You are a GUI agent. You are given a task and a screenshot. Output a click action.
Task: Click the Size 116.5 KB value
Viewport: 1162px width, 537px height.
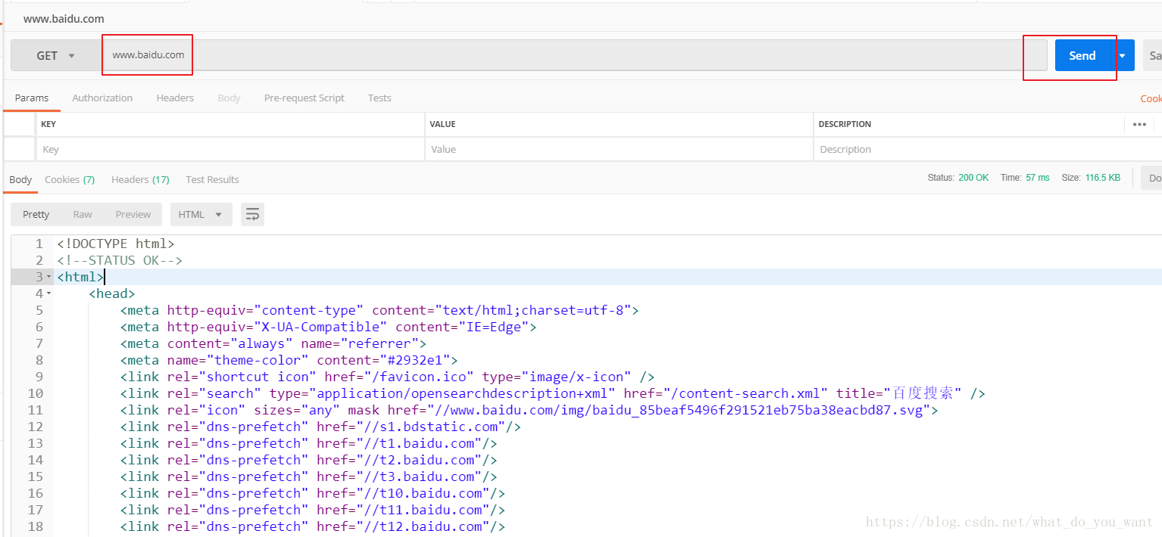1102,178
